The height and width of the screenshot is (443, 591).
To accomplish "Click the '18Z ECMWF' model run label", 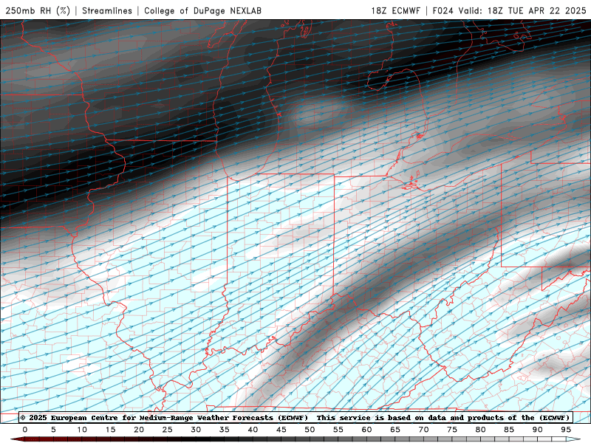I will (x=396, y=10).
